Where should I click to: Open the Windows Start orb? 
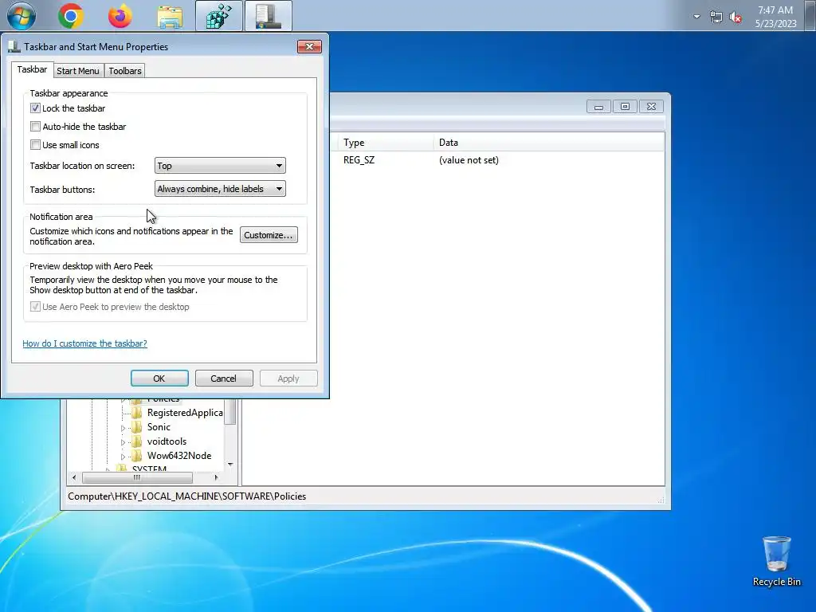22,16
